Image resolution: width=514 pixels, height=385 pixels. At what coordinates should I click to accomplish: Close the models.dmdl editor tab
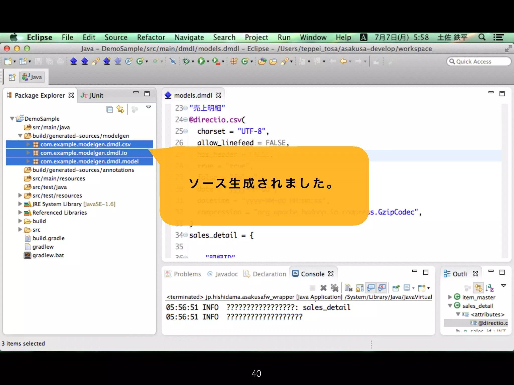pyautogui.click(x=218, y=95)
